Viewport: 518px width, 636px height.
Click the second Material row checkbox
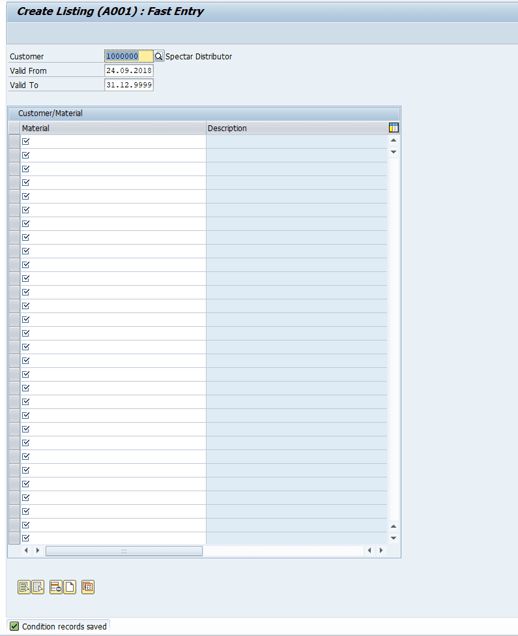click(26, 155)
